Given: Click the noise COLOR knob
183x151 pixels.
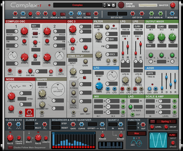Looking at the screenshot, I should pyautogui.click(x=11, y=96).
